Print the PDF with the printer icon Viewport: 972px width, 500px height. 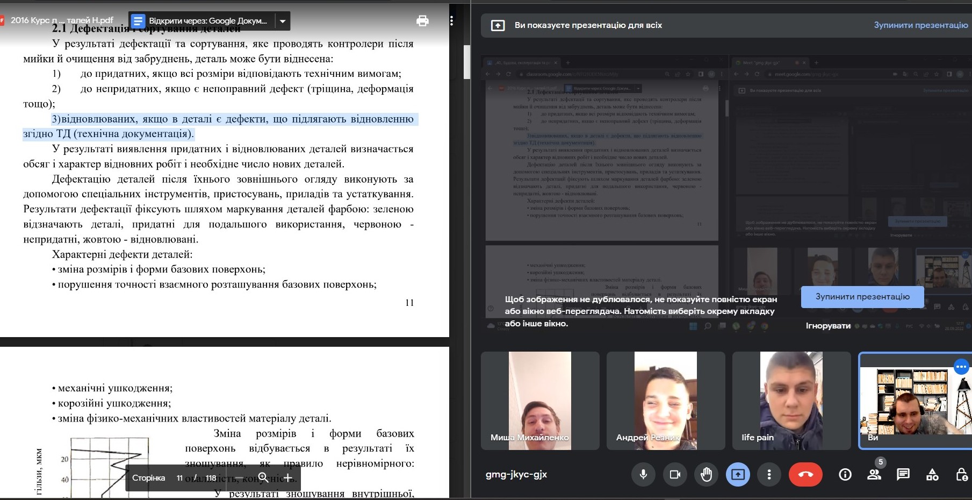[423, 20]
